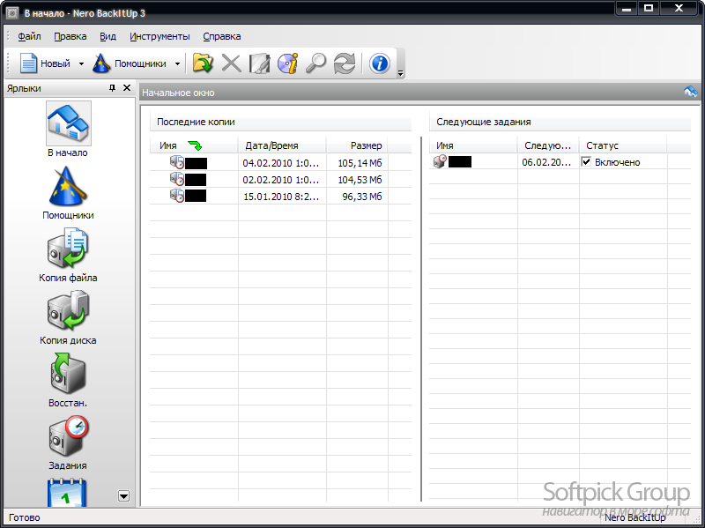Viewport: 705px width, 528px height.
Task: Maximize the Nero BackItUp window
Action: coord(649,8)
